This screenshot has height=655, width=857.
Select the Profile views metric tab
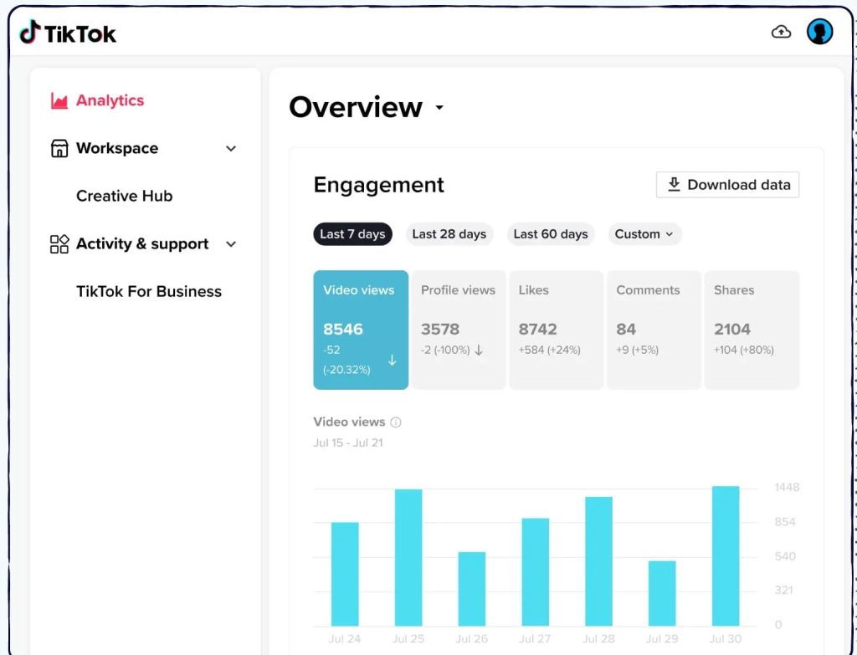coord(459,330)
